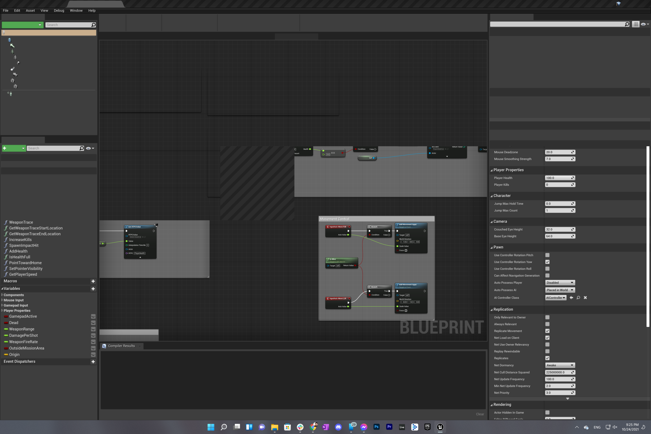651x434 pixels.
Task: Open Epic Games Launcher from taskbar
Action: [427, 427]
